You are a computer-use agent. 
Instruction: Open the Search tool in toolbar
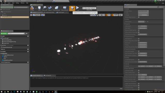(x=50, y=8)
